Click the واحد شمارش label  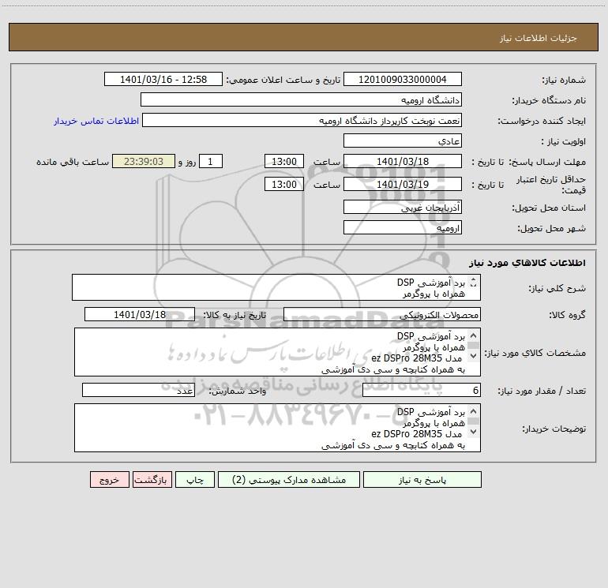point(238,391)
